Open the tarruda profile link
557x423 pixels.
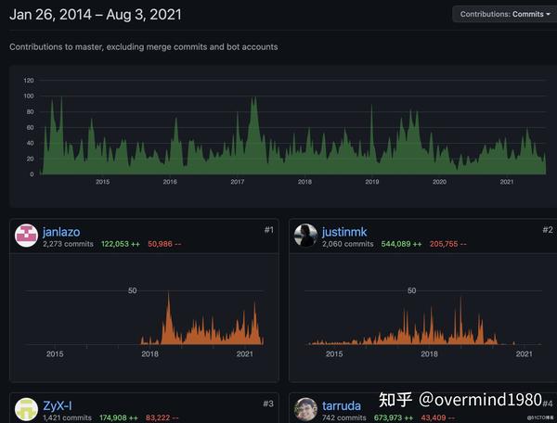[x=342, y=405]
